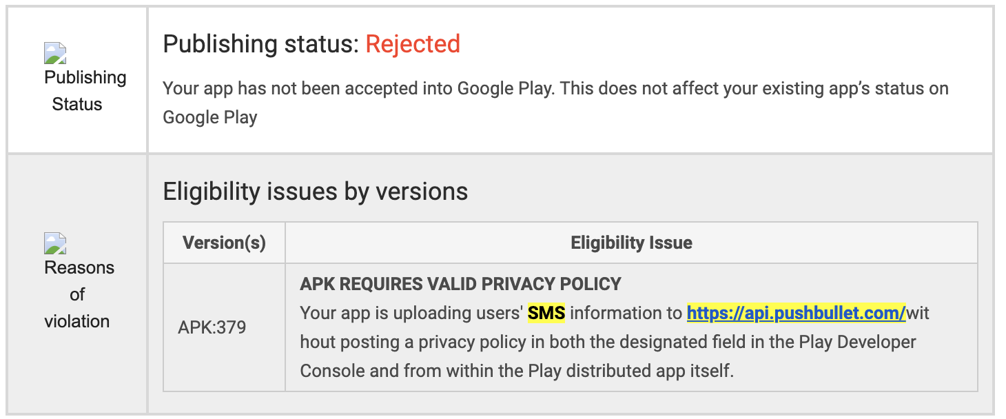Click the 'Console and from within' line

pos(411,371)
